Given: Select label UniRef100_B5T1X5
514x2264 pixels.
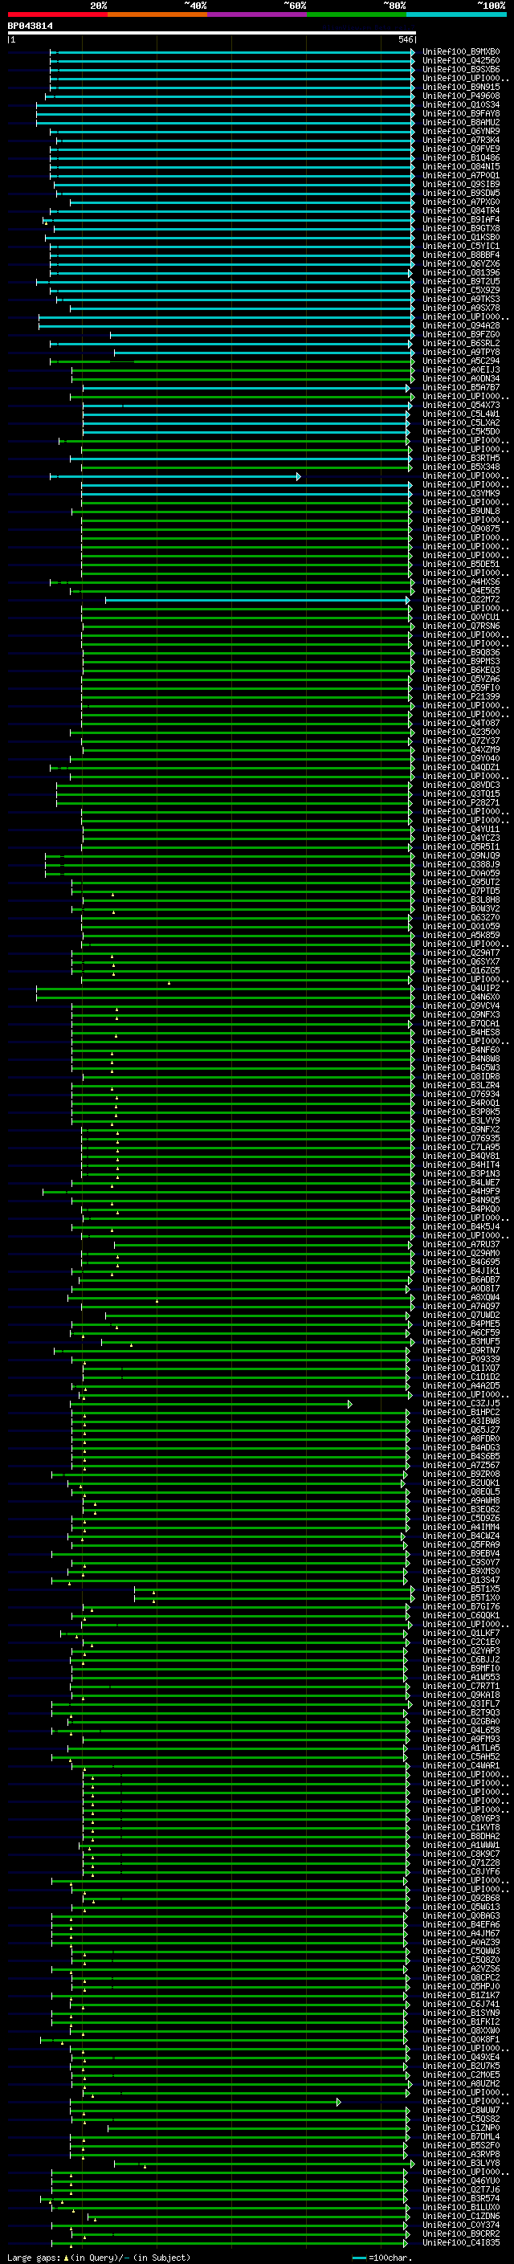Looking at the screenshot, I should tap(461, 1589).
